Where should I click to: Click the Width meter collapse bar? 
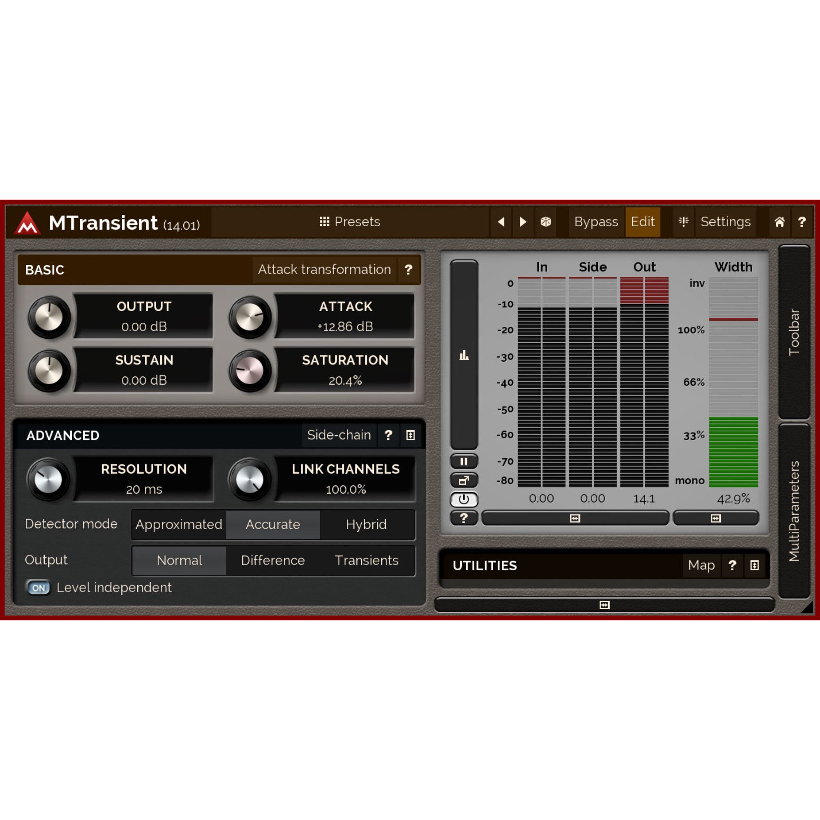[715, 518]
